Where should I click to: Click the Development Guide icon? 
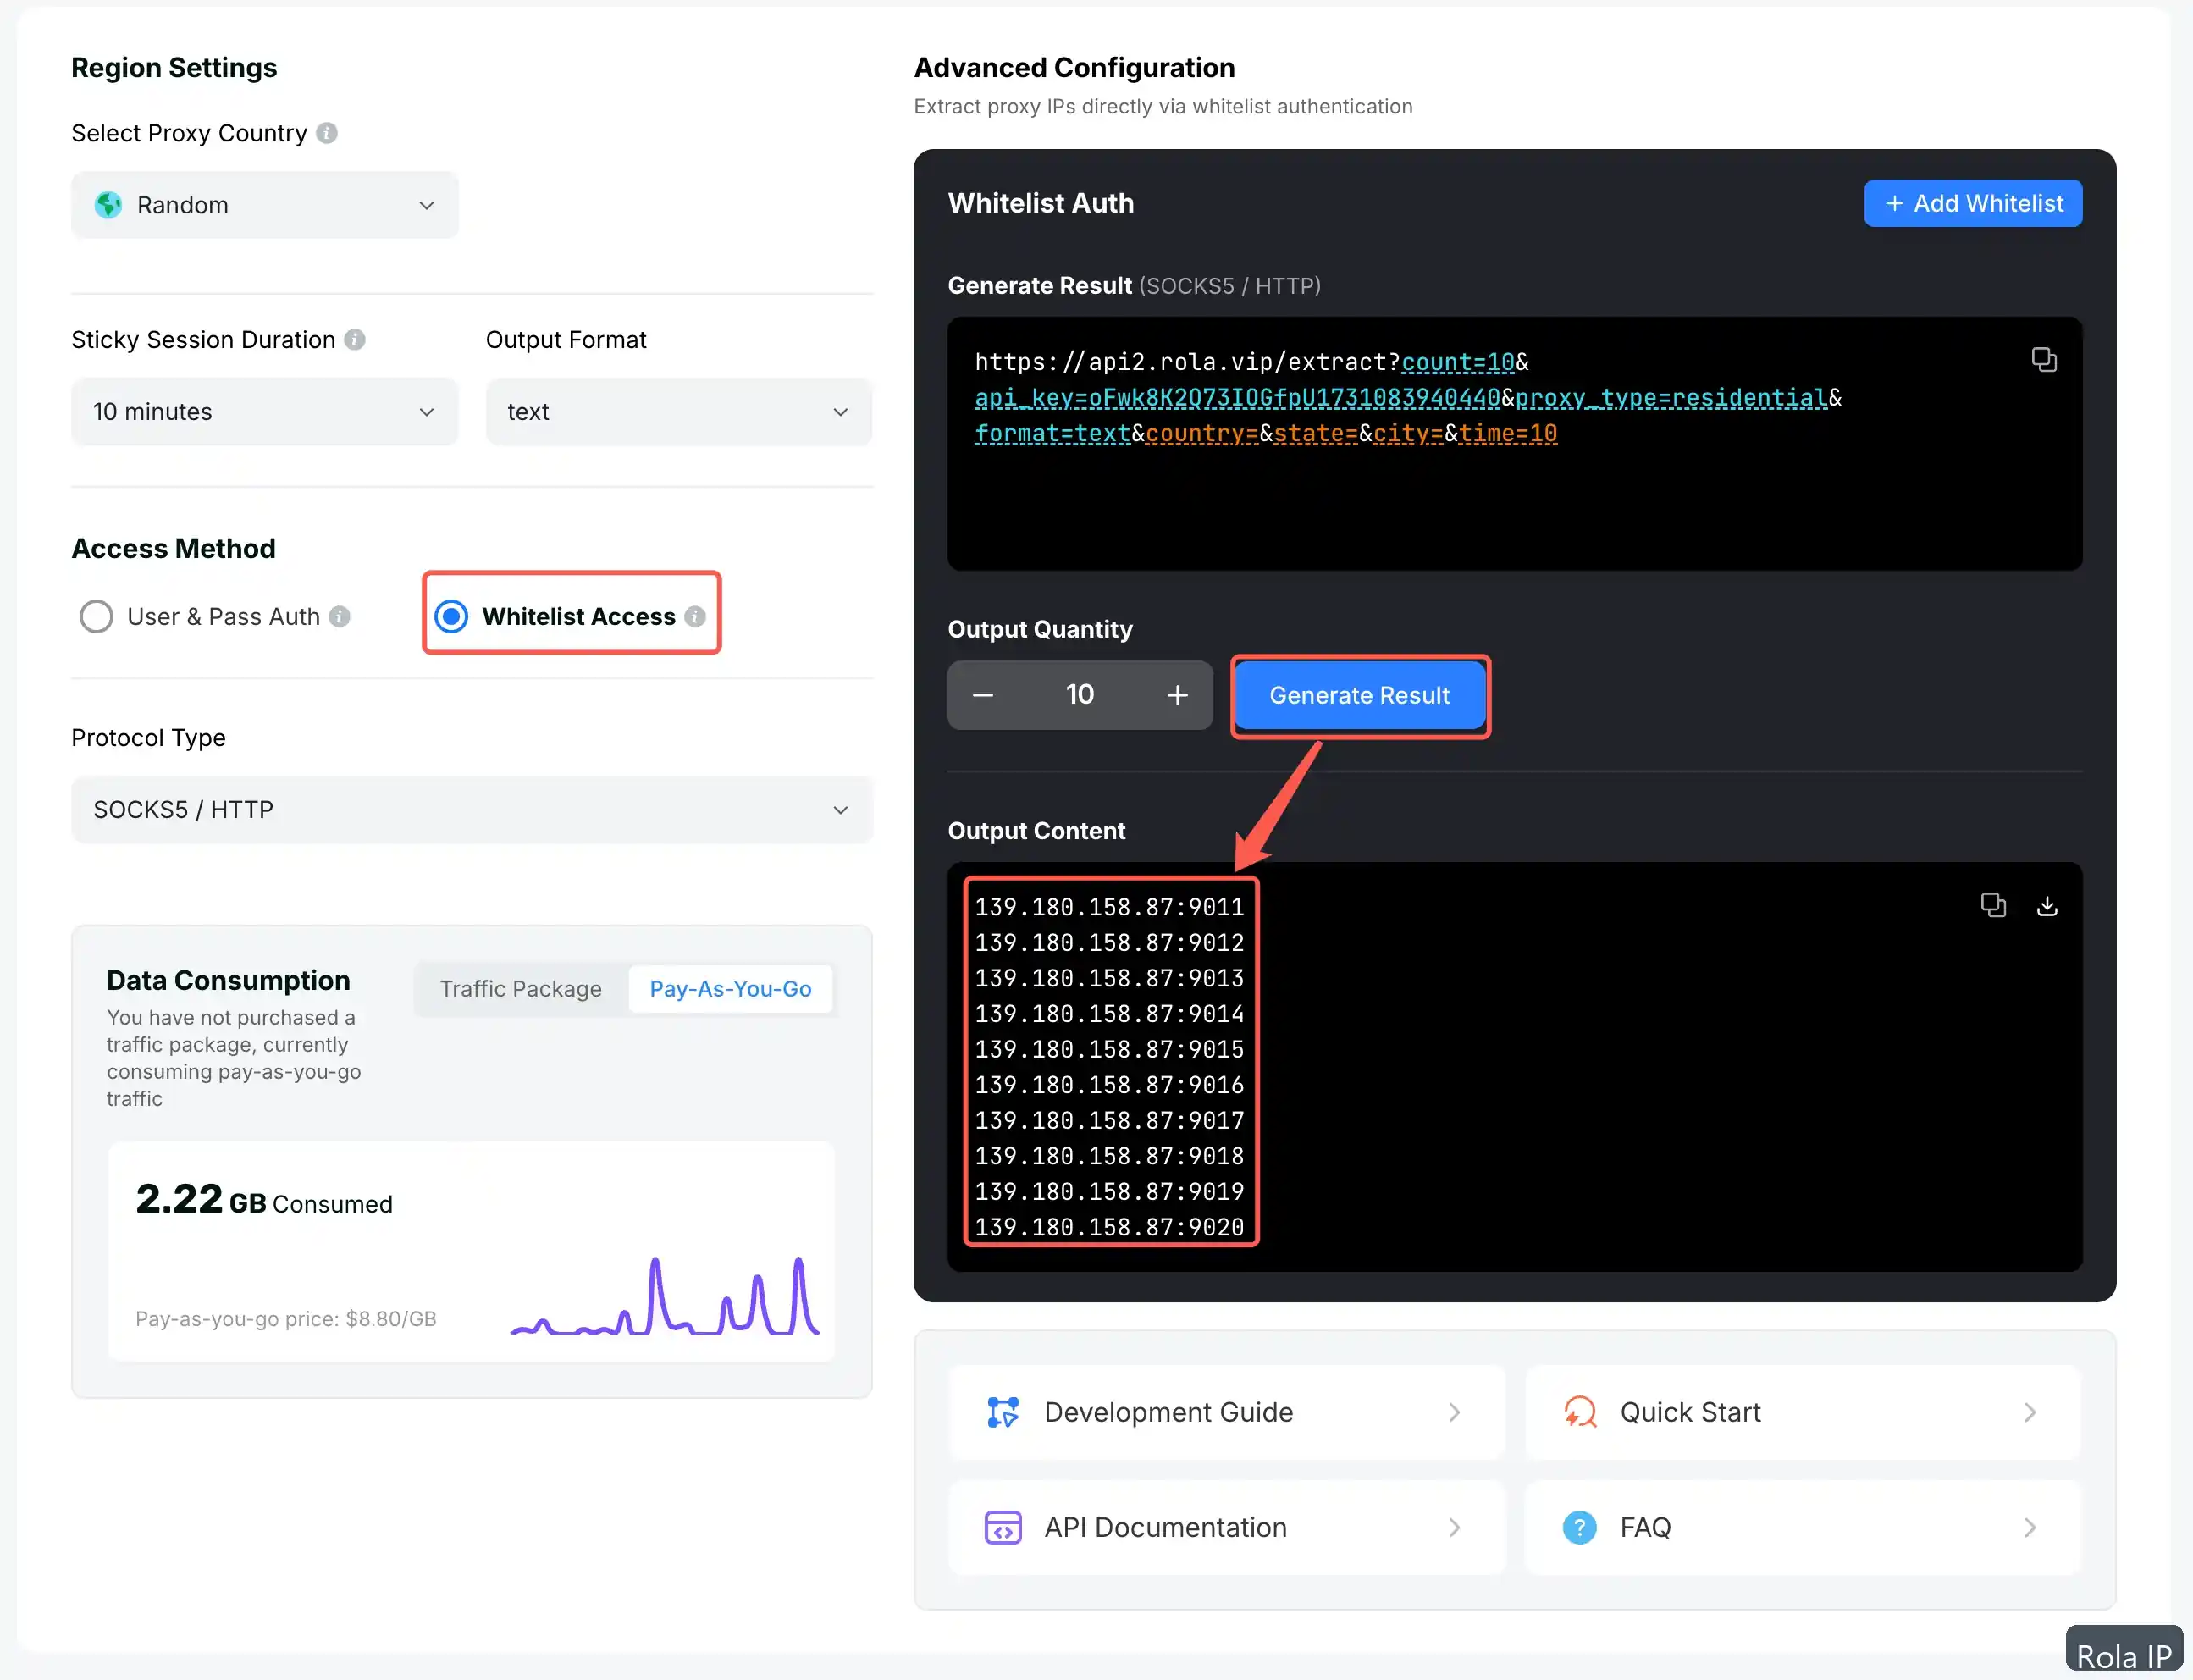[x=1002, y=1412]
